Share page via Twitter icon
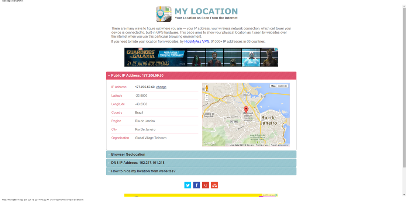The image size is (406, 201). point(188,185)
